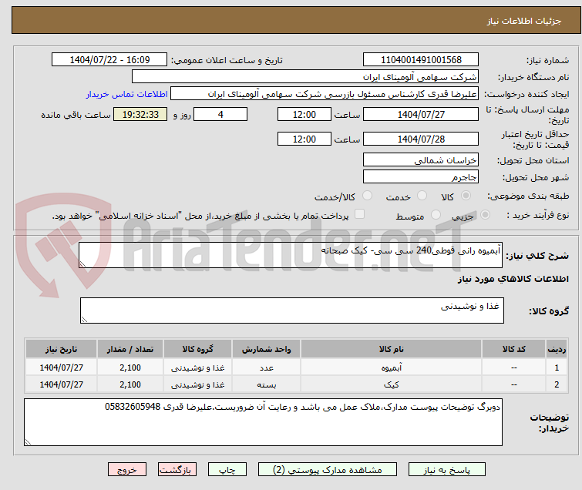Click the 'کیک' item name cell

tap(392, 384)
